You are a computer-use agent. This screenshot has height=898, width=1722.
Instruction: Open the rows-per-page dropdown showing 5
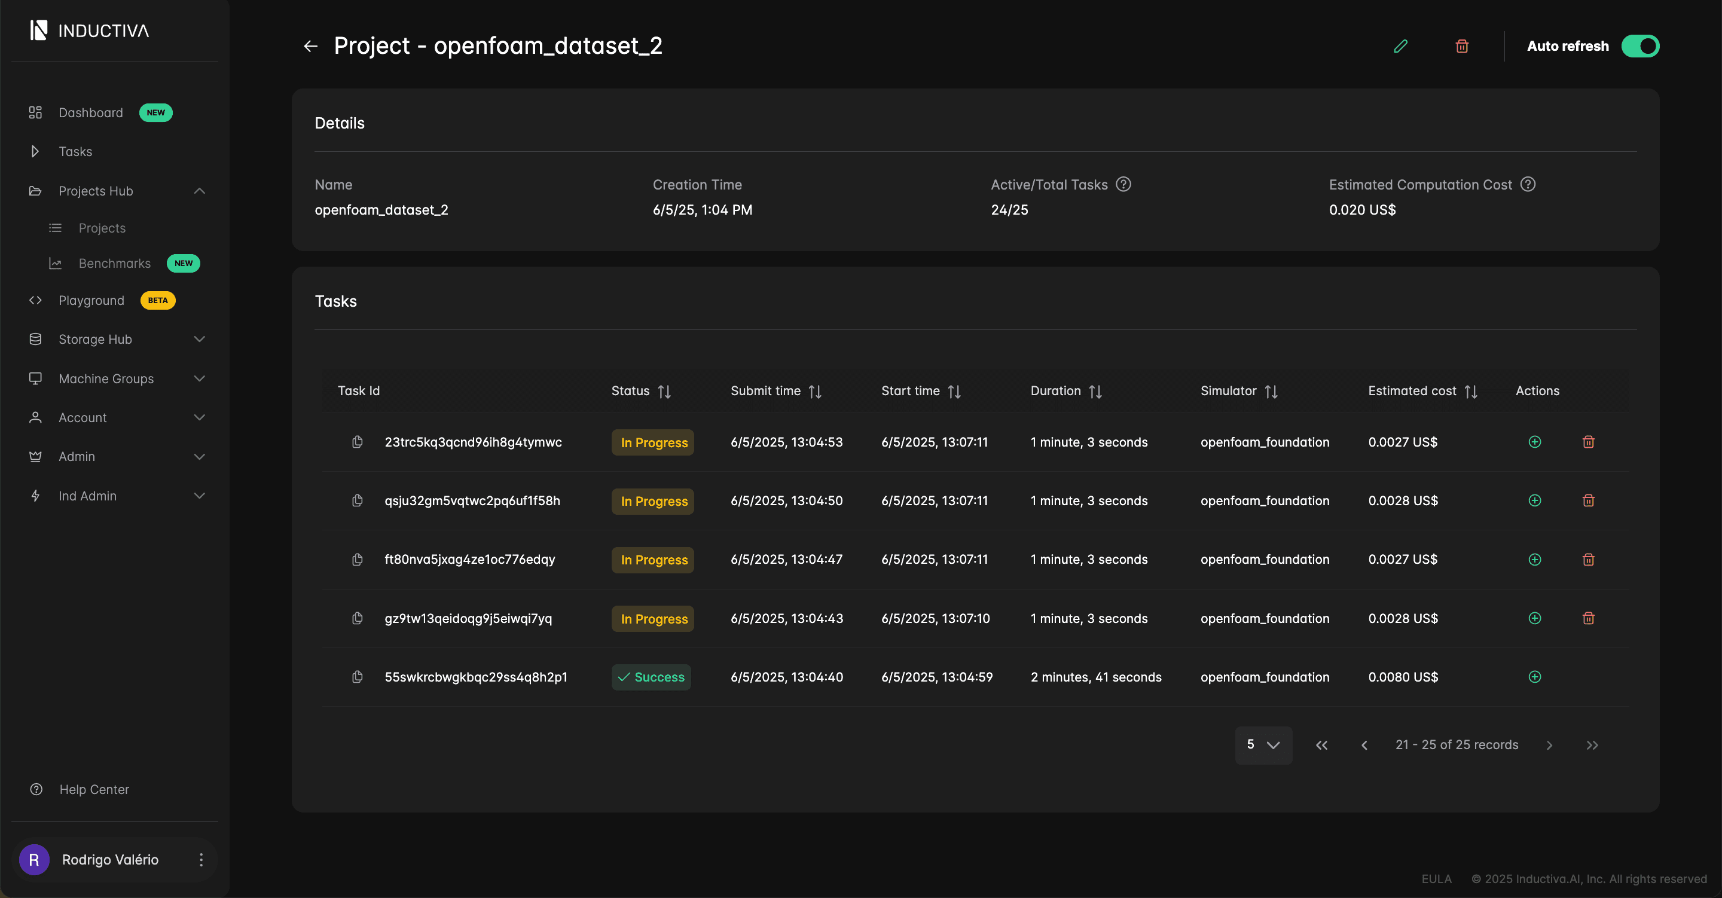click(1263, 745)
